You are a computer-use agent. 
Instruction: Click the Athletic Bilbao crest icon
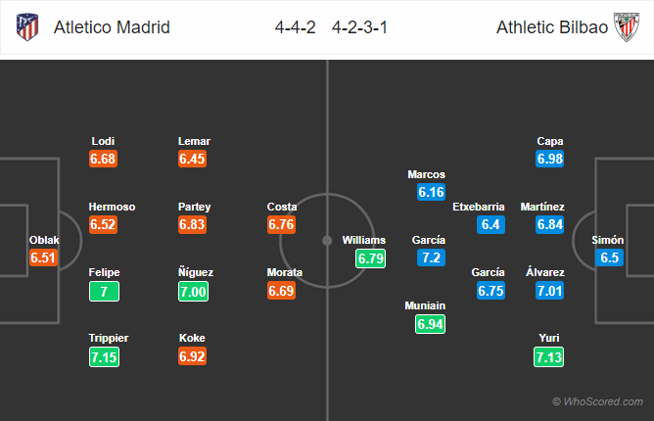pos(627,27)
